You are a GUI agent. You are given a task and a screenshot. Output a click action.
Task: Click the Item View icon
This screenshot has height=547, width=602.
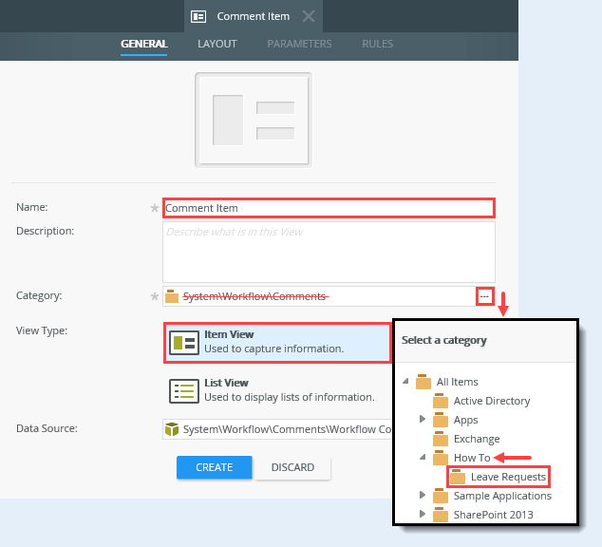pos(184,343)
